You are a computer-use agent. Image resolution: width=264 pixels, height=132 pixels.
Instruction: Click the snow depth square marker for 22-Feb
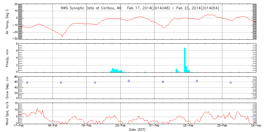click(197, 81)
